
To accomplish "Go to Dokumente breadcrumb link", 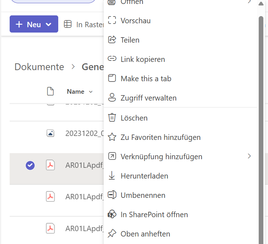I will 39,67.
